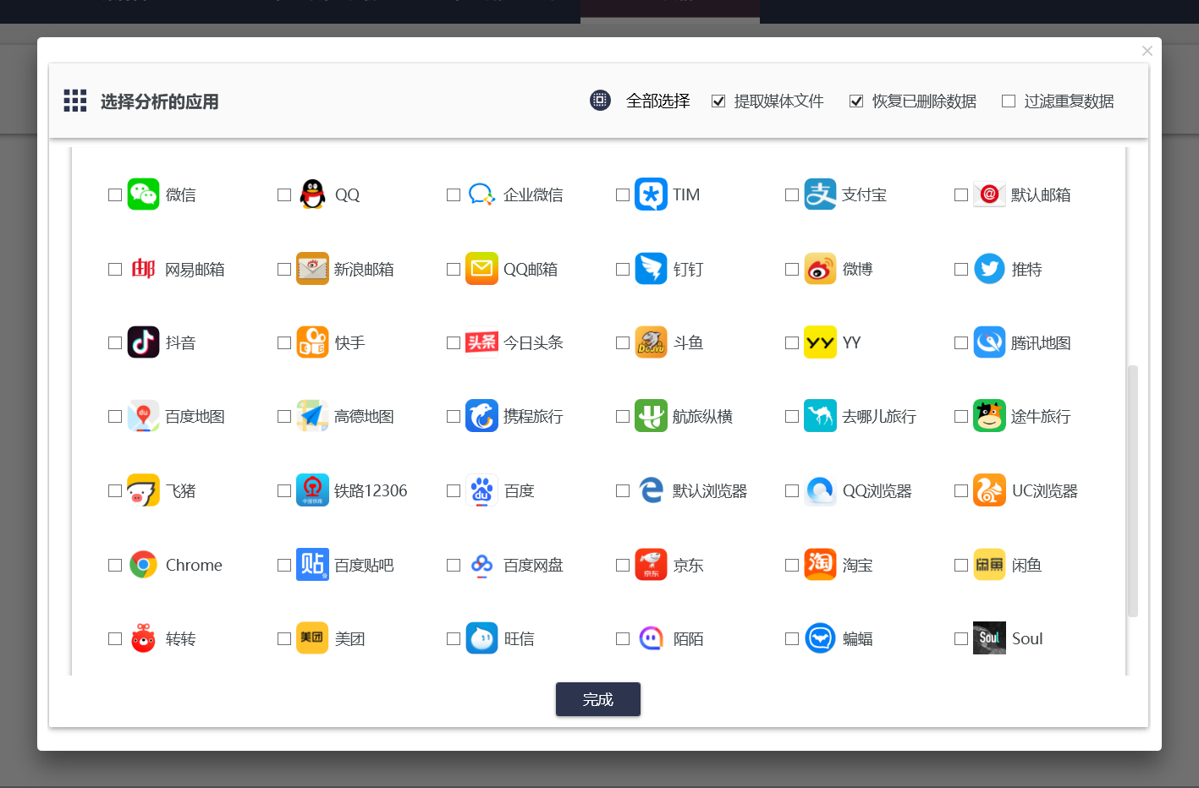Viewport: 1199px width, 788px height.
Task: Click the 去哪儿旅行 camel icon
Action: coord(820,416)
